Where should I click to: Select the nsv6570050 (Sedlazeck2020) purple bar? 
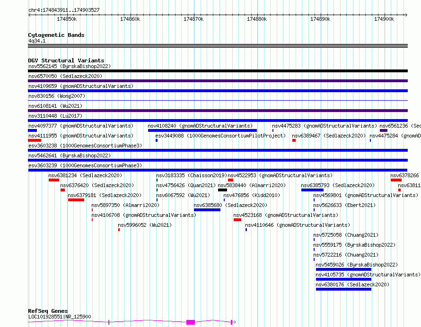(218, 81)
